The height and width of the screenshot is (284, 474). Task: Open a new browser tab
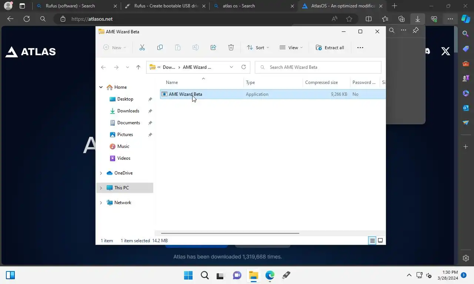394,6
